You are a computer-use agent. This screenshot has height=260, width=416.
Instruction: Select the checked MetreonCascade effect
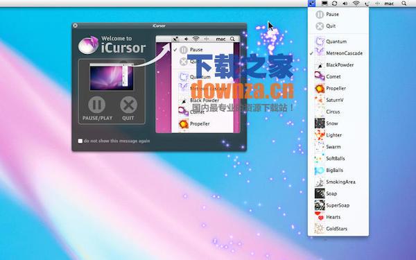coord(338,53)
